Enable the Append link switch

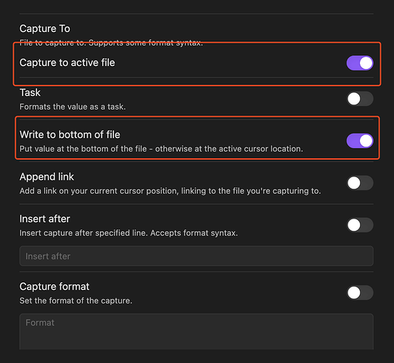(360, 183)
